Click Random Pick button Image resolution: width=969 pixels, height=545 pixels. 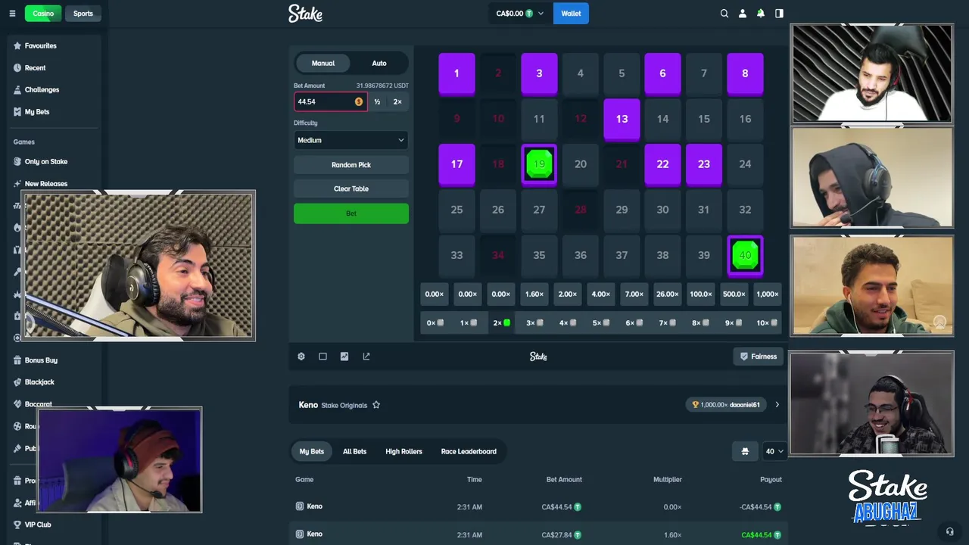tap(351, 164)
